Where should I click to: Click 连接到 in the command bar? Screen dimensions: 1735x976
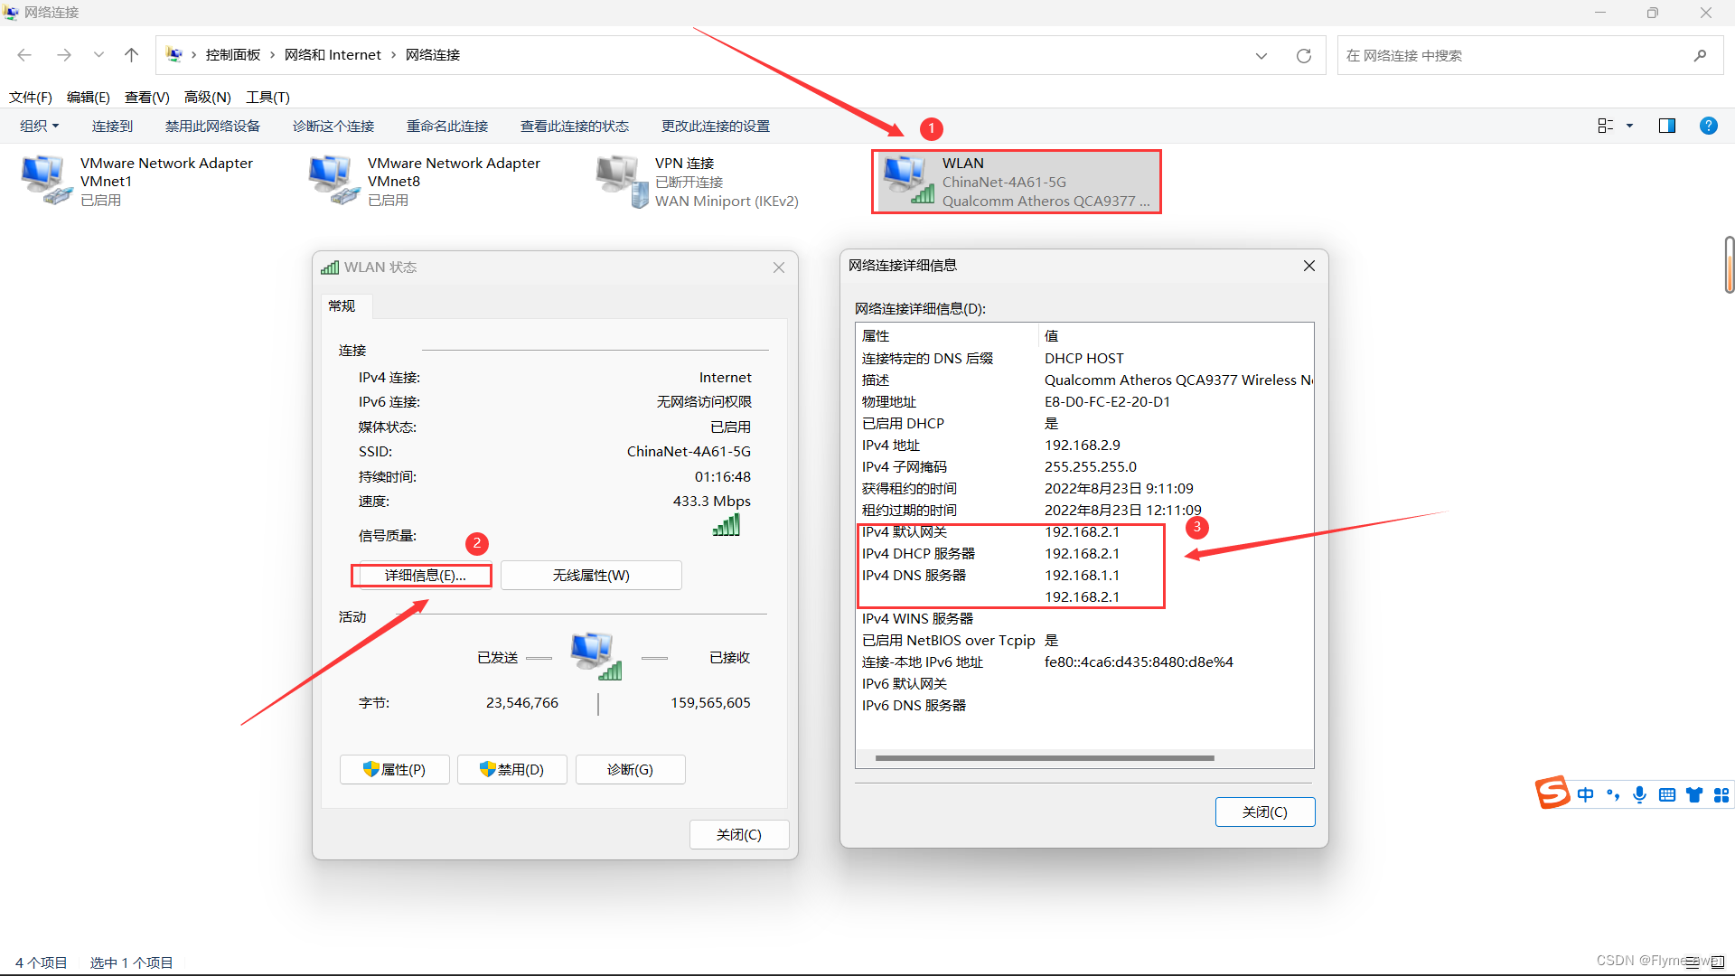112,126
